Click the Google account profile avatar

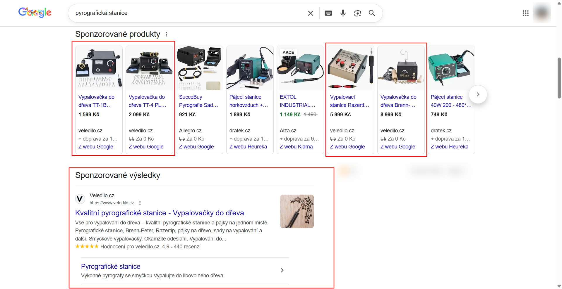click(x=542, y=13)
